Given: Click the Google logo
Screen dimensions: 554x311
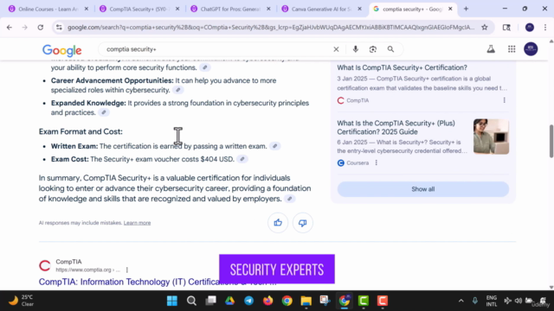Looking at the screenshot, I should point(61,50).
